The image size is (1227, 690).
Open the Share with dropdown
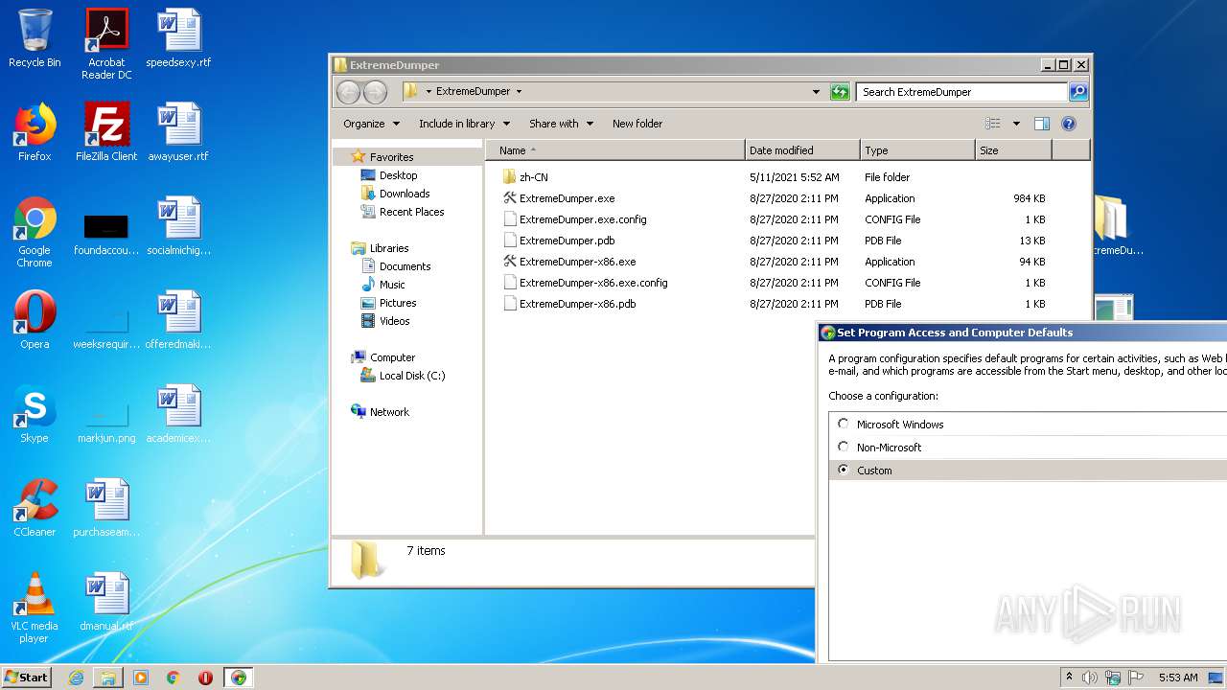[561, 124]
